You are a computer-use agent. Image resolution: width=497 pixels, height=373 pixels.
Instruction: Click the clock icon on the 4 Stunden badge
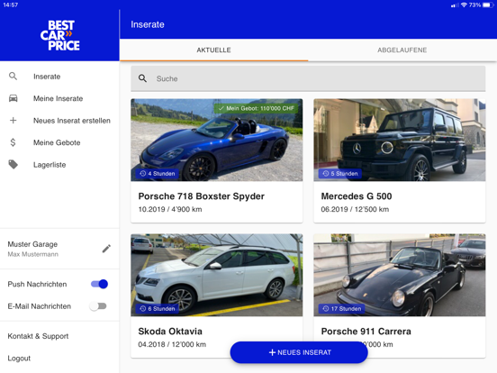[143, 174]
